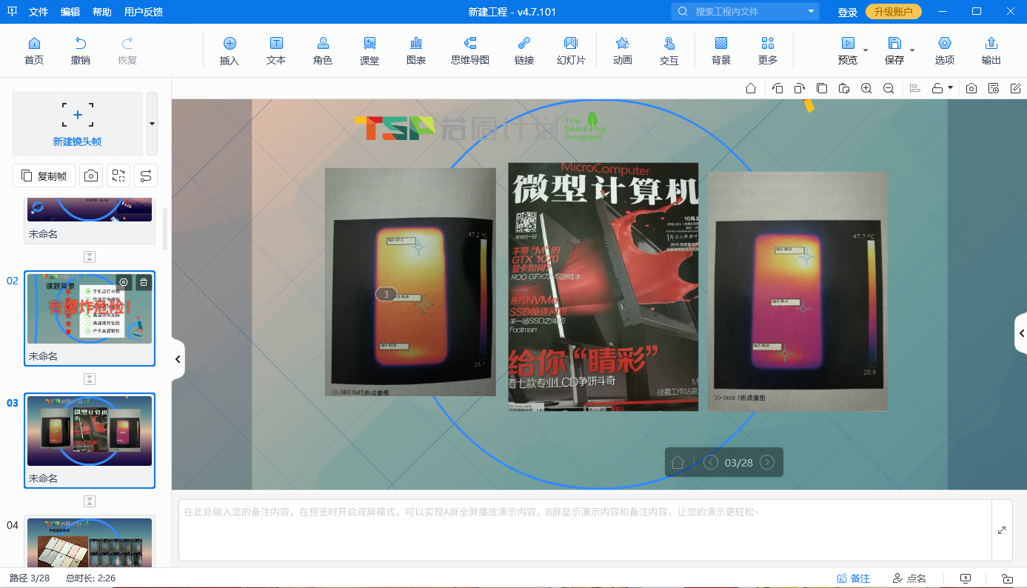Click the canvas screenshot camera icon
The width and height of the screenshot is (1027, 588).
coord(971,88)
